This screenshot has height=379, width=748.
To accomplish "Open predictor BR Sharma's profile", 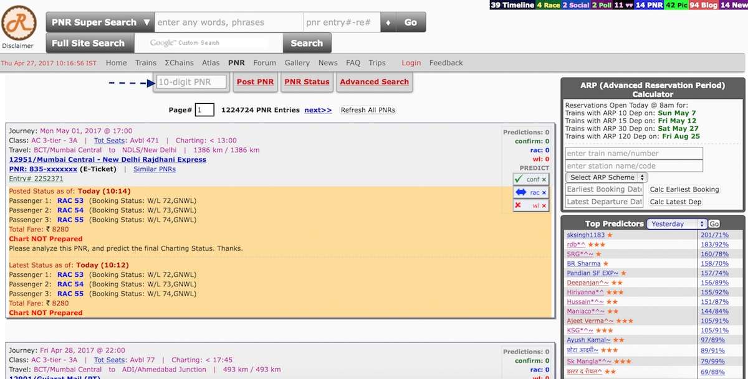I will click(x=583, y=264).
